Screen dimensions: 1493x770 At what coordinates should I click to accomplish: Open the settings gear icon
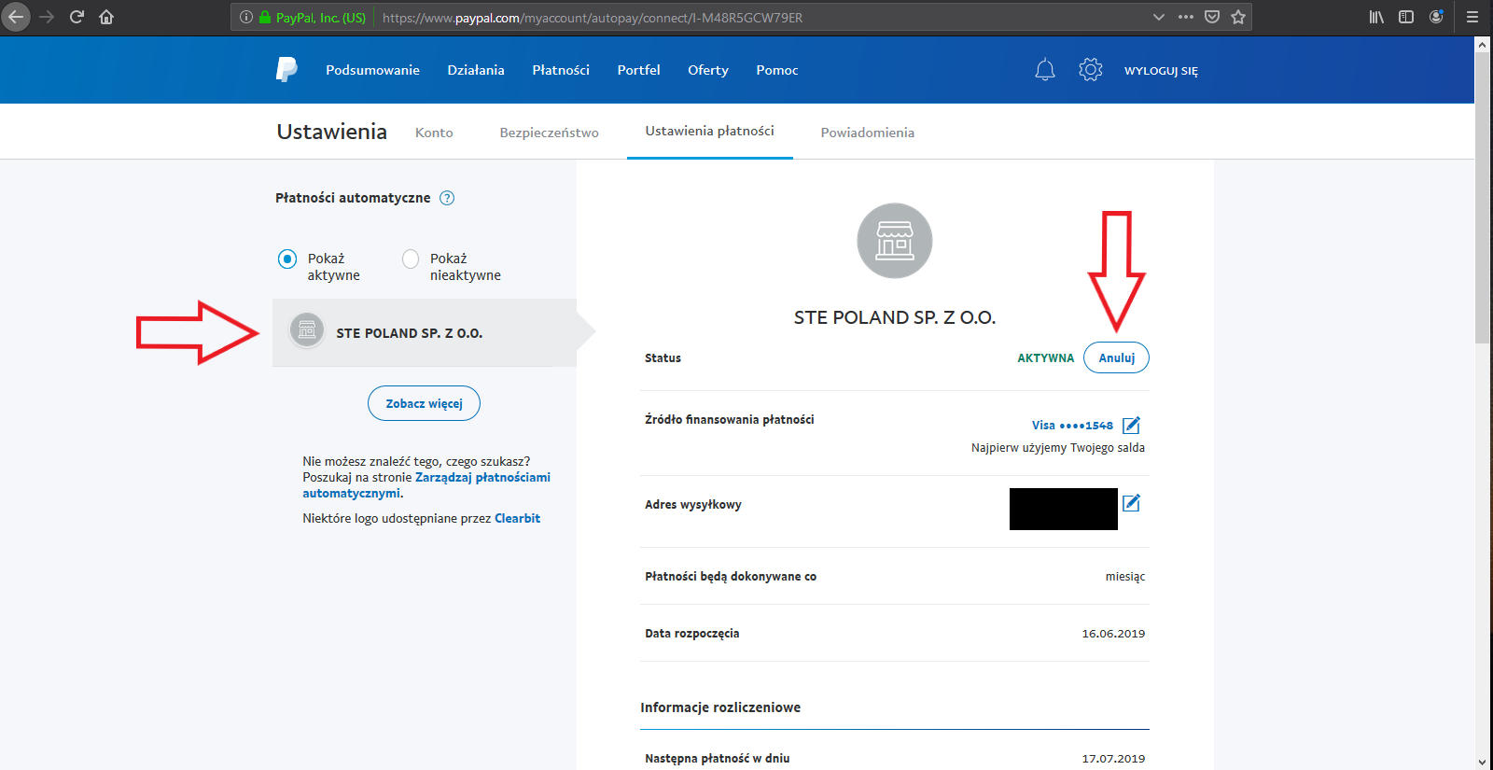pyautogui.click(x=1091, y=70)
